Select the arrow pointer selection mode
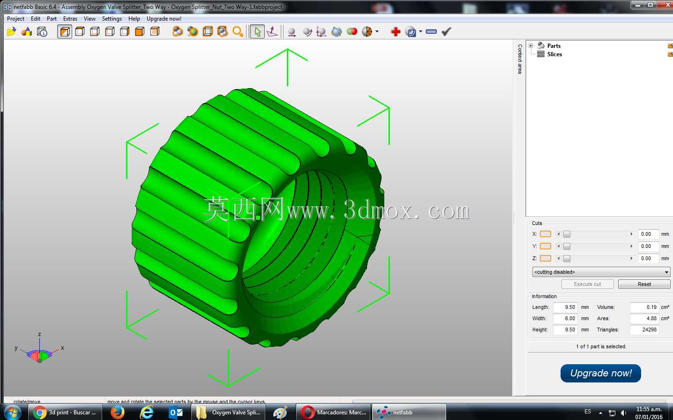 pos(257,32)
